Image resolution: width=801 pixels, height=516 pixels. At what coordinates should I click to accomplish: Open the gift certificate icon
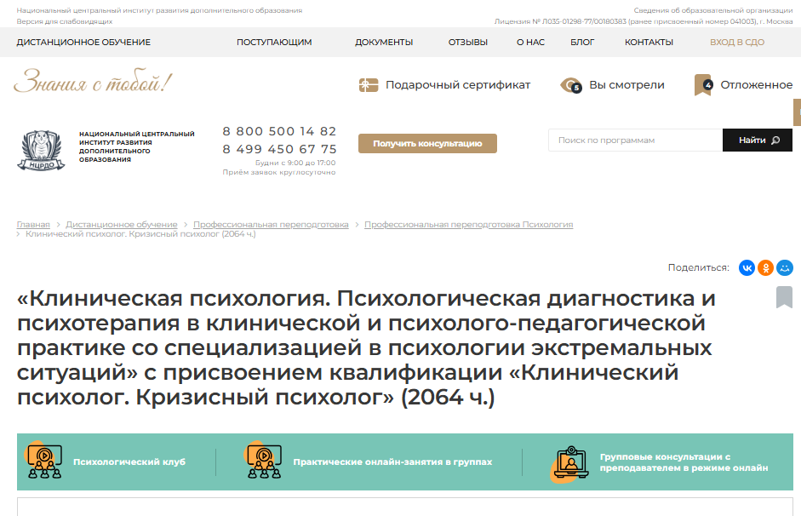369,85
